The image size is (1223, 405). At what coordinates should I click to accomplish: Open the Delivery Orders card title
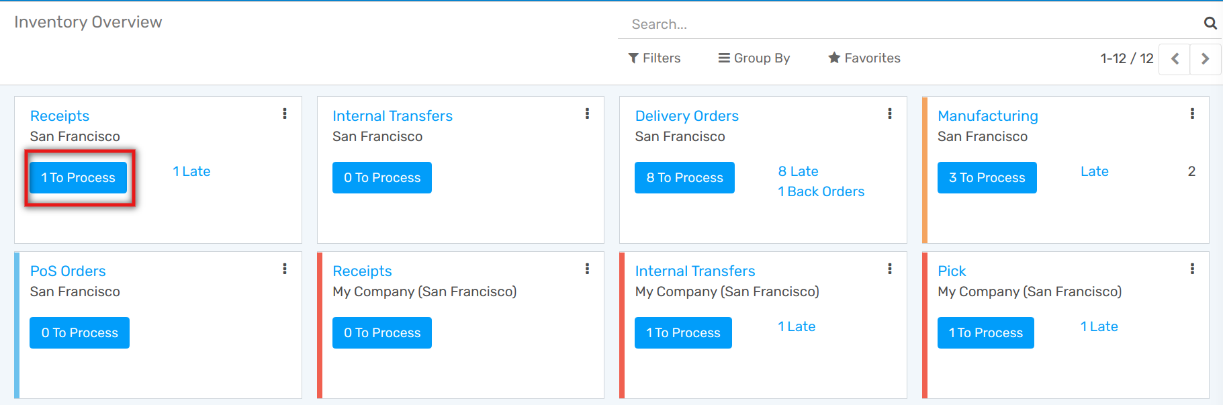pyautogui.click(x=686, y=116)
